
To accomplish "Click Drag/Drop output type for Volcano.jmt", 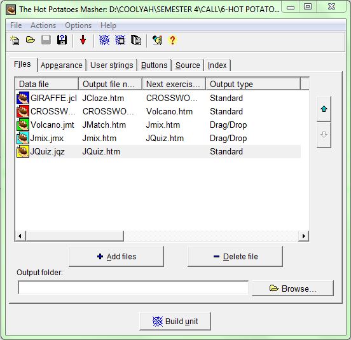I will click(x=228, y=125).
